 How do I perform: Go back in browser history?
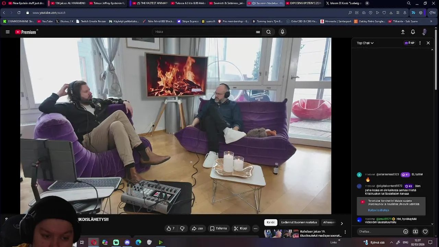click(4, 13)
